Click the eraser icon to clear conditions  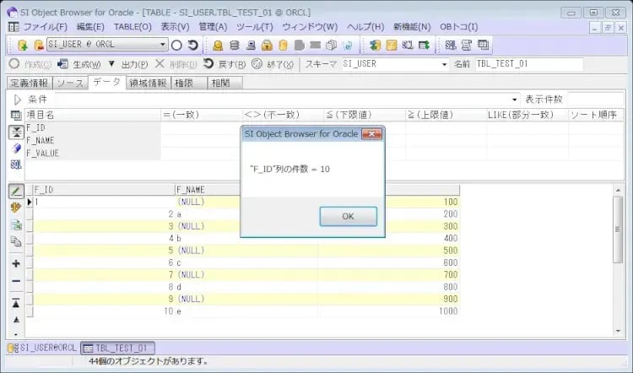coord(16,148)
